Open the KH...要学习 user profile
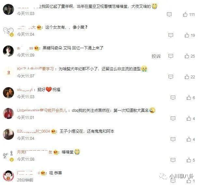This screenshot has width=200, height=185. point(35,69)
